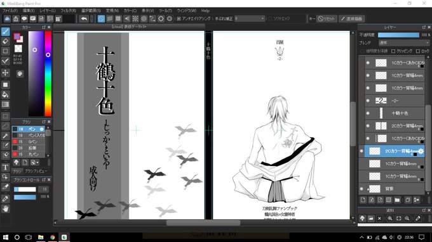
Task: Toggle the ロック checkbox
Action: [418, 51]
